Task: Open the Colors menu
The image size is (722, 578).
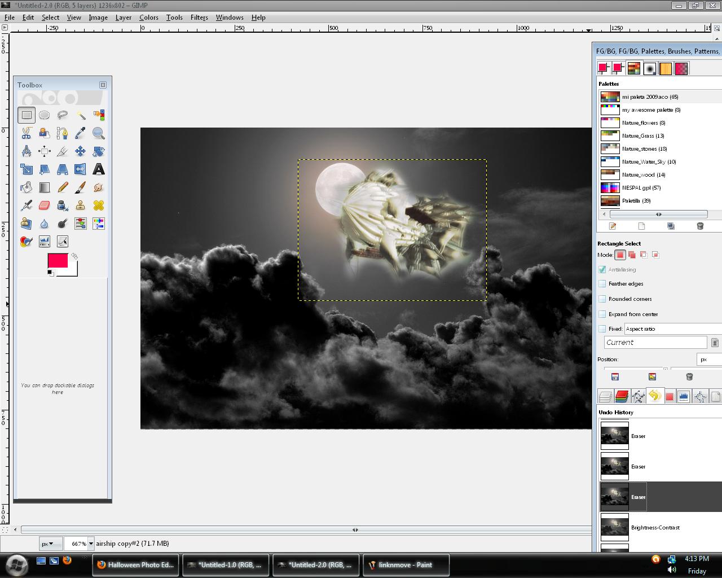Action: pyautogui.click(x=149, y=17)
